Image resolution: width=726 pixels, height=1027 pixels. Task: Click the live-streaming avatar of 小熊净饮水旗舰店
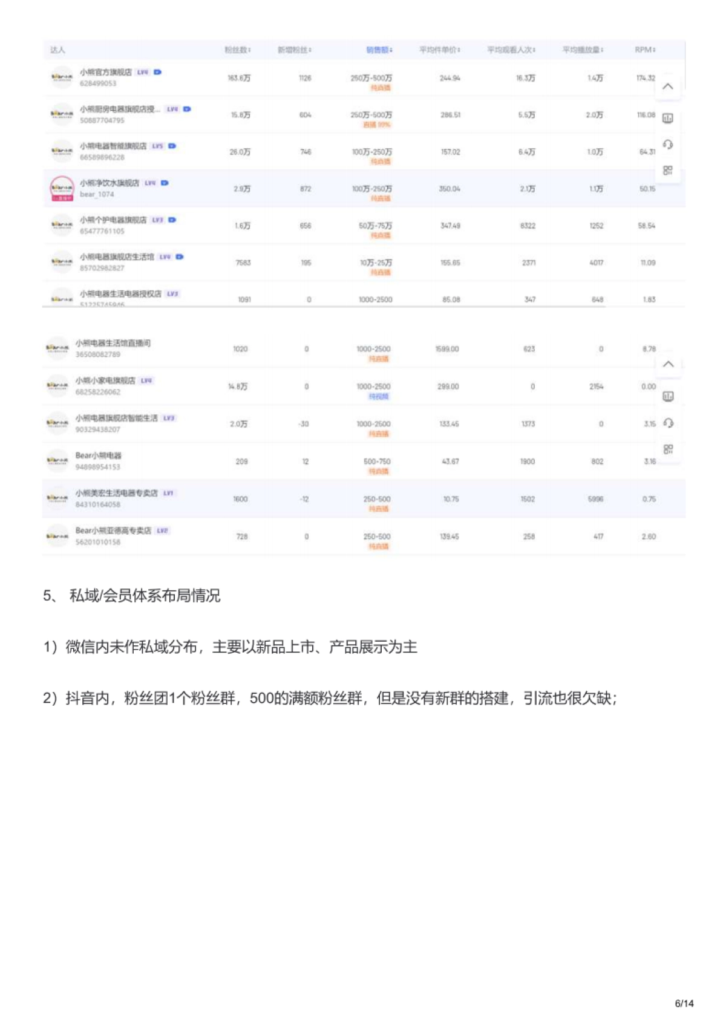tap(61, 188)
